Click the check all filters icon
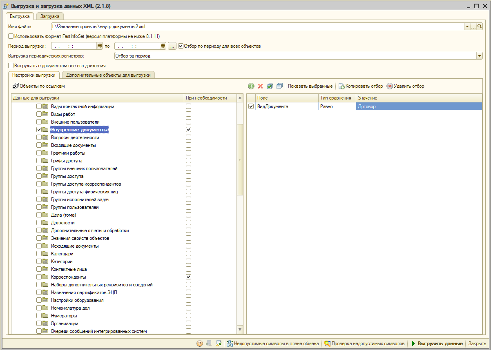Image resolution: width=491 pixels, height=350 pixels. click(270, 86)
